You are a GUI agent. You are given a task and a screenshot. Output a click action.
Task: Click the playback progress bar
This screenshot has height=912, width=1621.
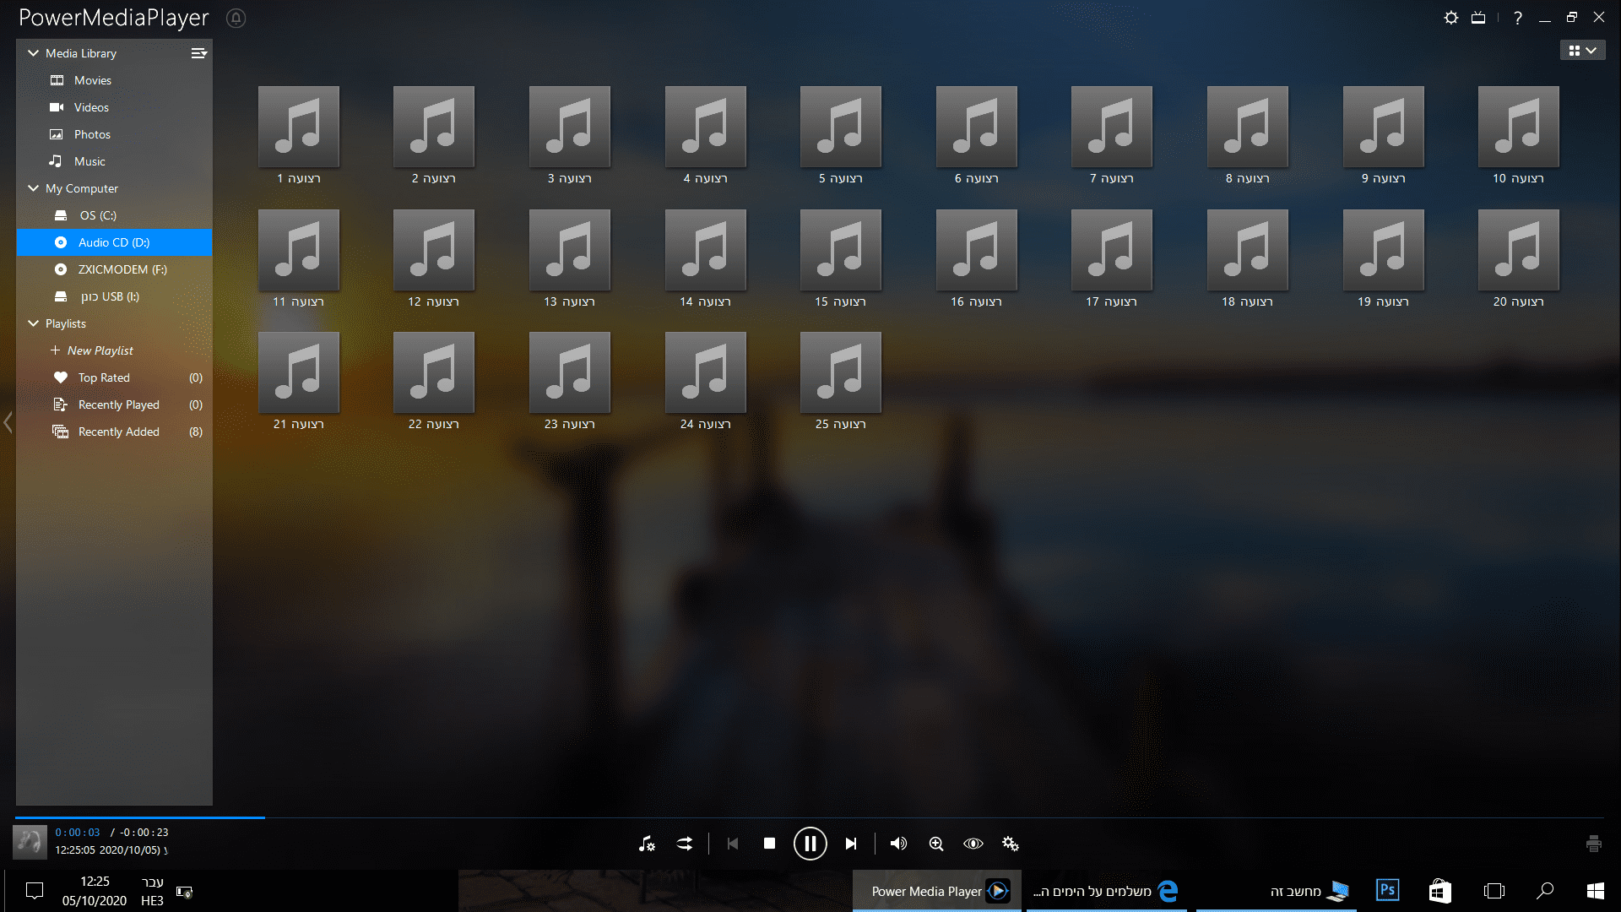(x=809, y=817)
